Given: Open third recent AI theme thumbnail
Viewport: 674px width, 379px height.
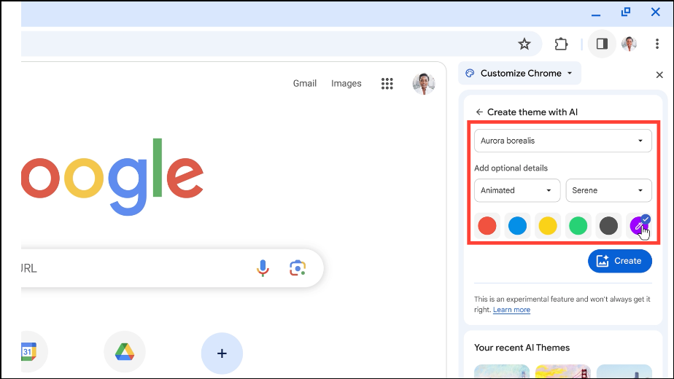Looking at the screenshot, I should pyautogui.click(x=624, y=371).
